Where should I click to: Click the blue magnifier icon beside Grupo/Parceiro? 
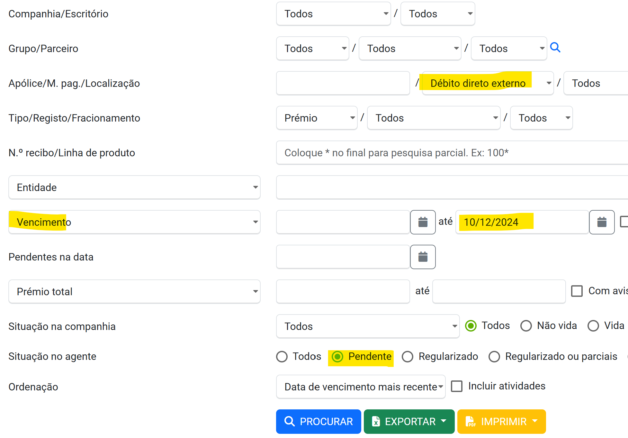point(555,48)
